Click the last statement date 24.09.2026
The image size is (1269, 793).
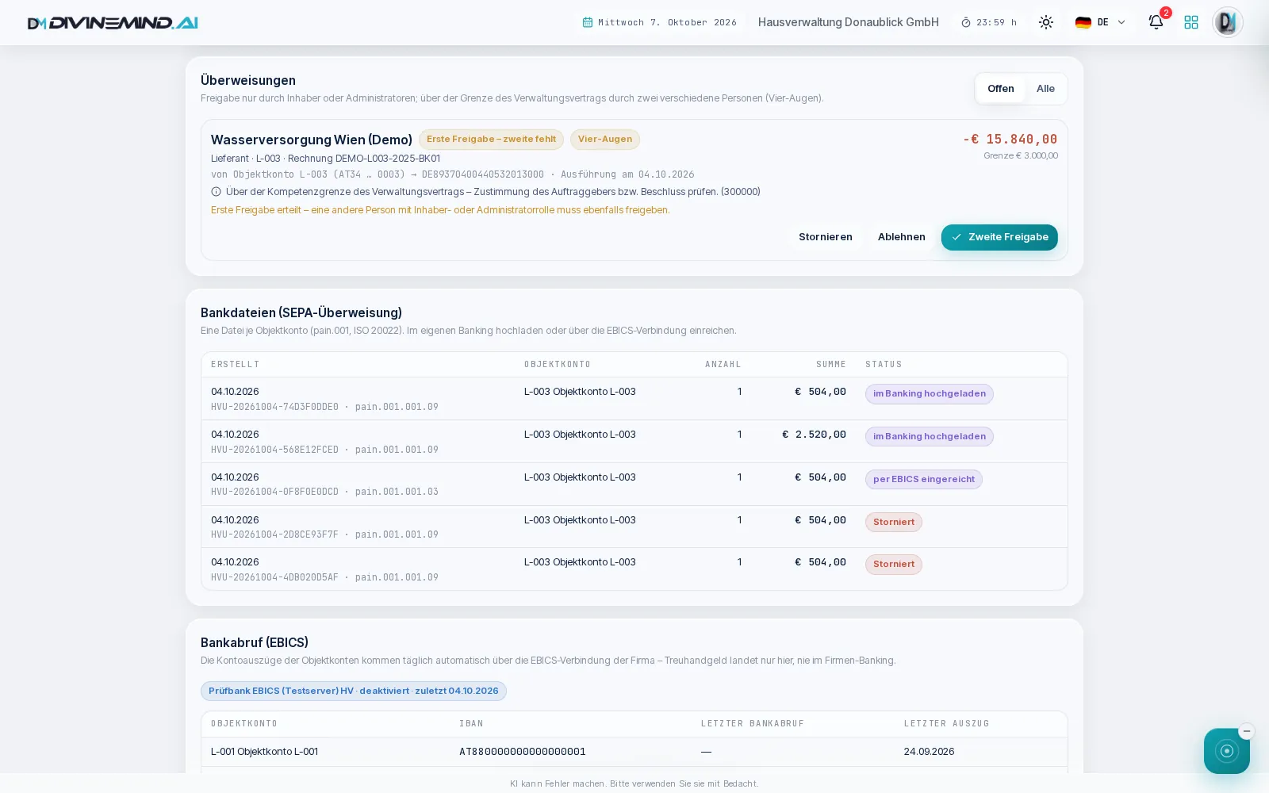pos(929,752)
